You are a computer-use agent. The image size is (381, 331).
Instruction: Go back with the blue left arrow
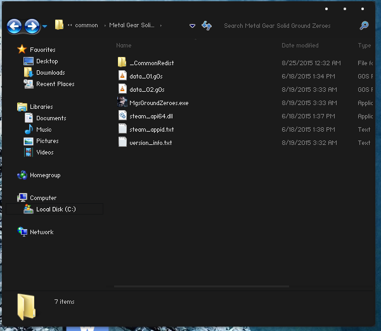pos(14,26)
